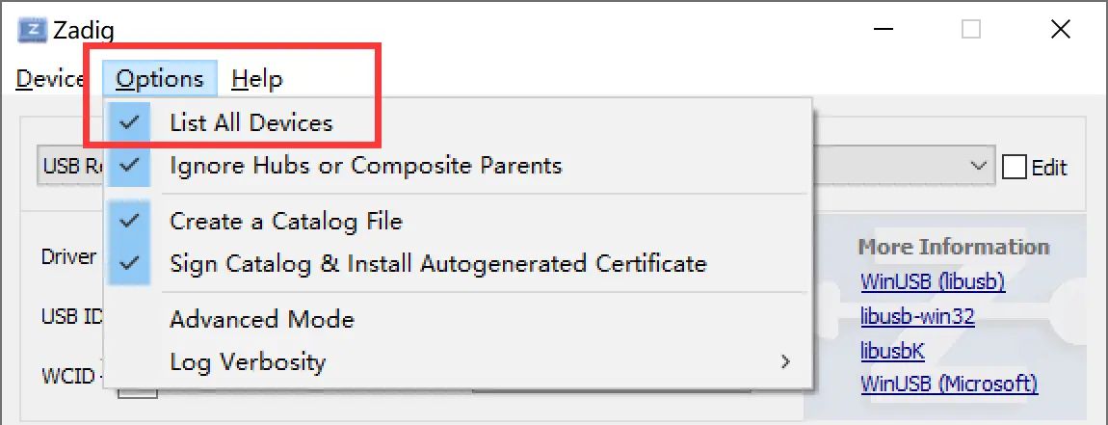Image resolution: width=1108 pixels, height=425 pixels.
Task: Enable Advanced Mode
Action: (262, 319)
